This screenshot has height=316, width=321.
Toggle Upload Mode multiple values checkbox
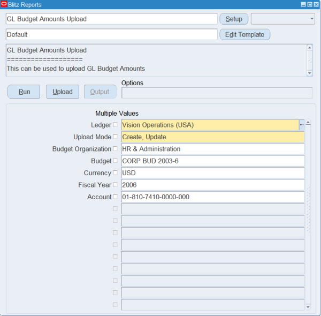[x=115, y=137]
